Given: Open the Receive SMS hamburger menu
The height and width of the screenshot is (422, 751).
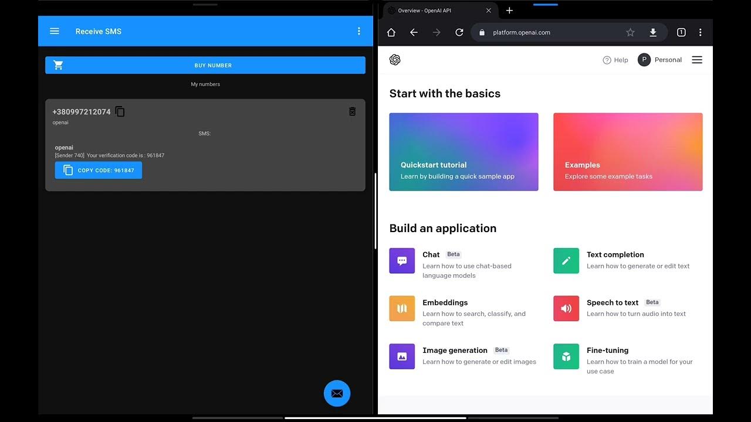Looking at the screenshot, I should click(x=55, y=31).
